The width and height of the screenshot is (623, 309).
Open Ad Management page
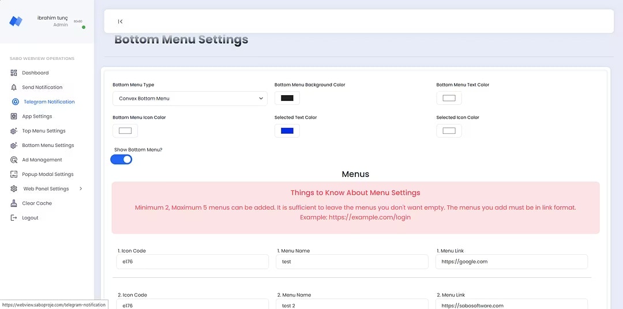(x=42, y=160)
